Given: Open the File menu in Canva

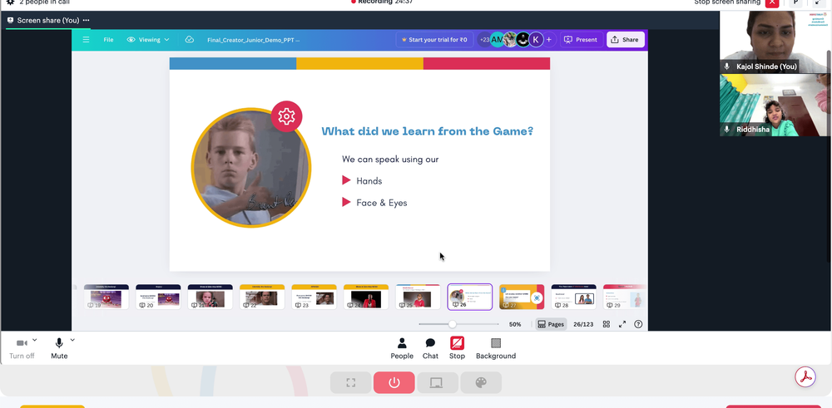Looking at the screenshot, I should (108, 40).
